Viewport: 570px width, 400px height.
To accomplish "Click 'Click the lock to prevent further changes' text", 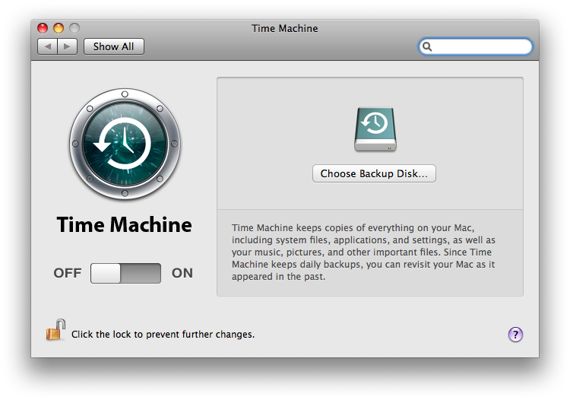I will click(163, 334).
